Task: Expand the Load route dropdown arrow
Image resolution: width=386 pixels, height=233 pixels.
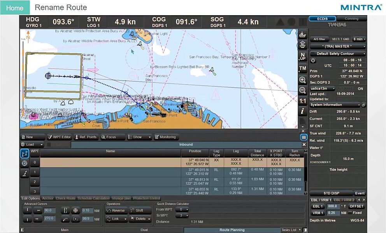Action: (x=41, y=145)
